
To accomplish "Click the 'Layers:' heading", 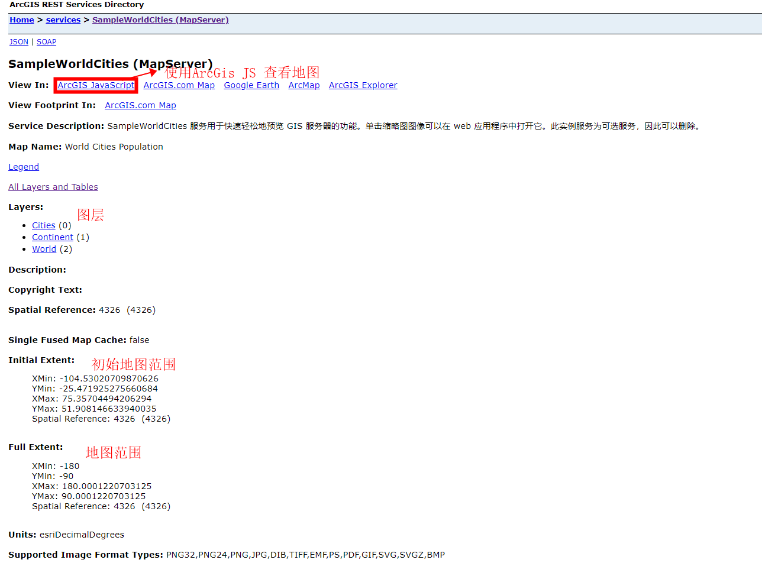I will click(26, 207).
